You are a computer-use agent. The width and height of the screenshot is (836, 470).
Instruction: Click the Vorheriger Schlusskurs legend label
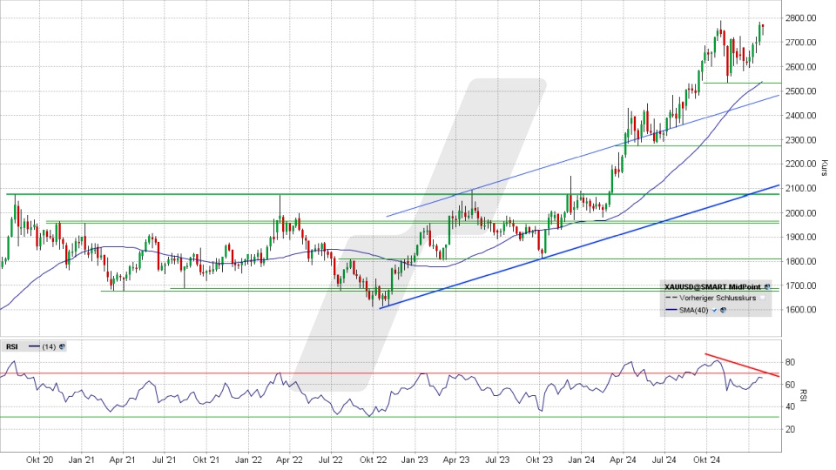click(x=718, y=299)
